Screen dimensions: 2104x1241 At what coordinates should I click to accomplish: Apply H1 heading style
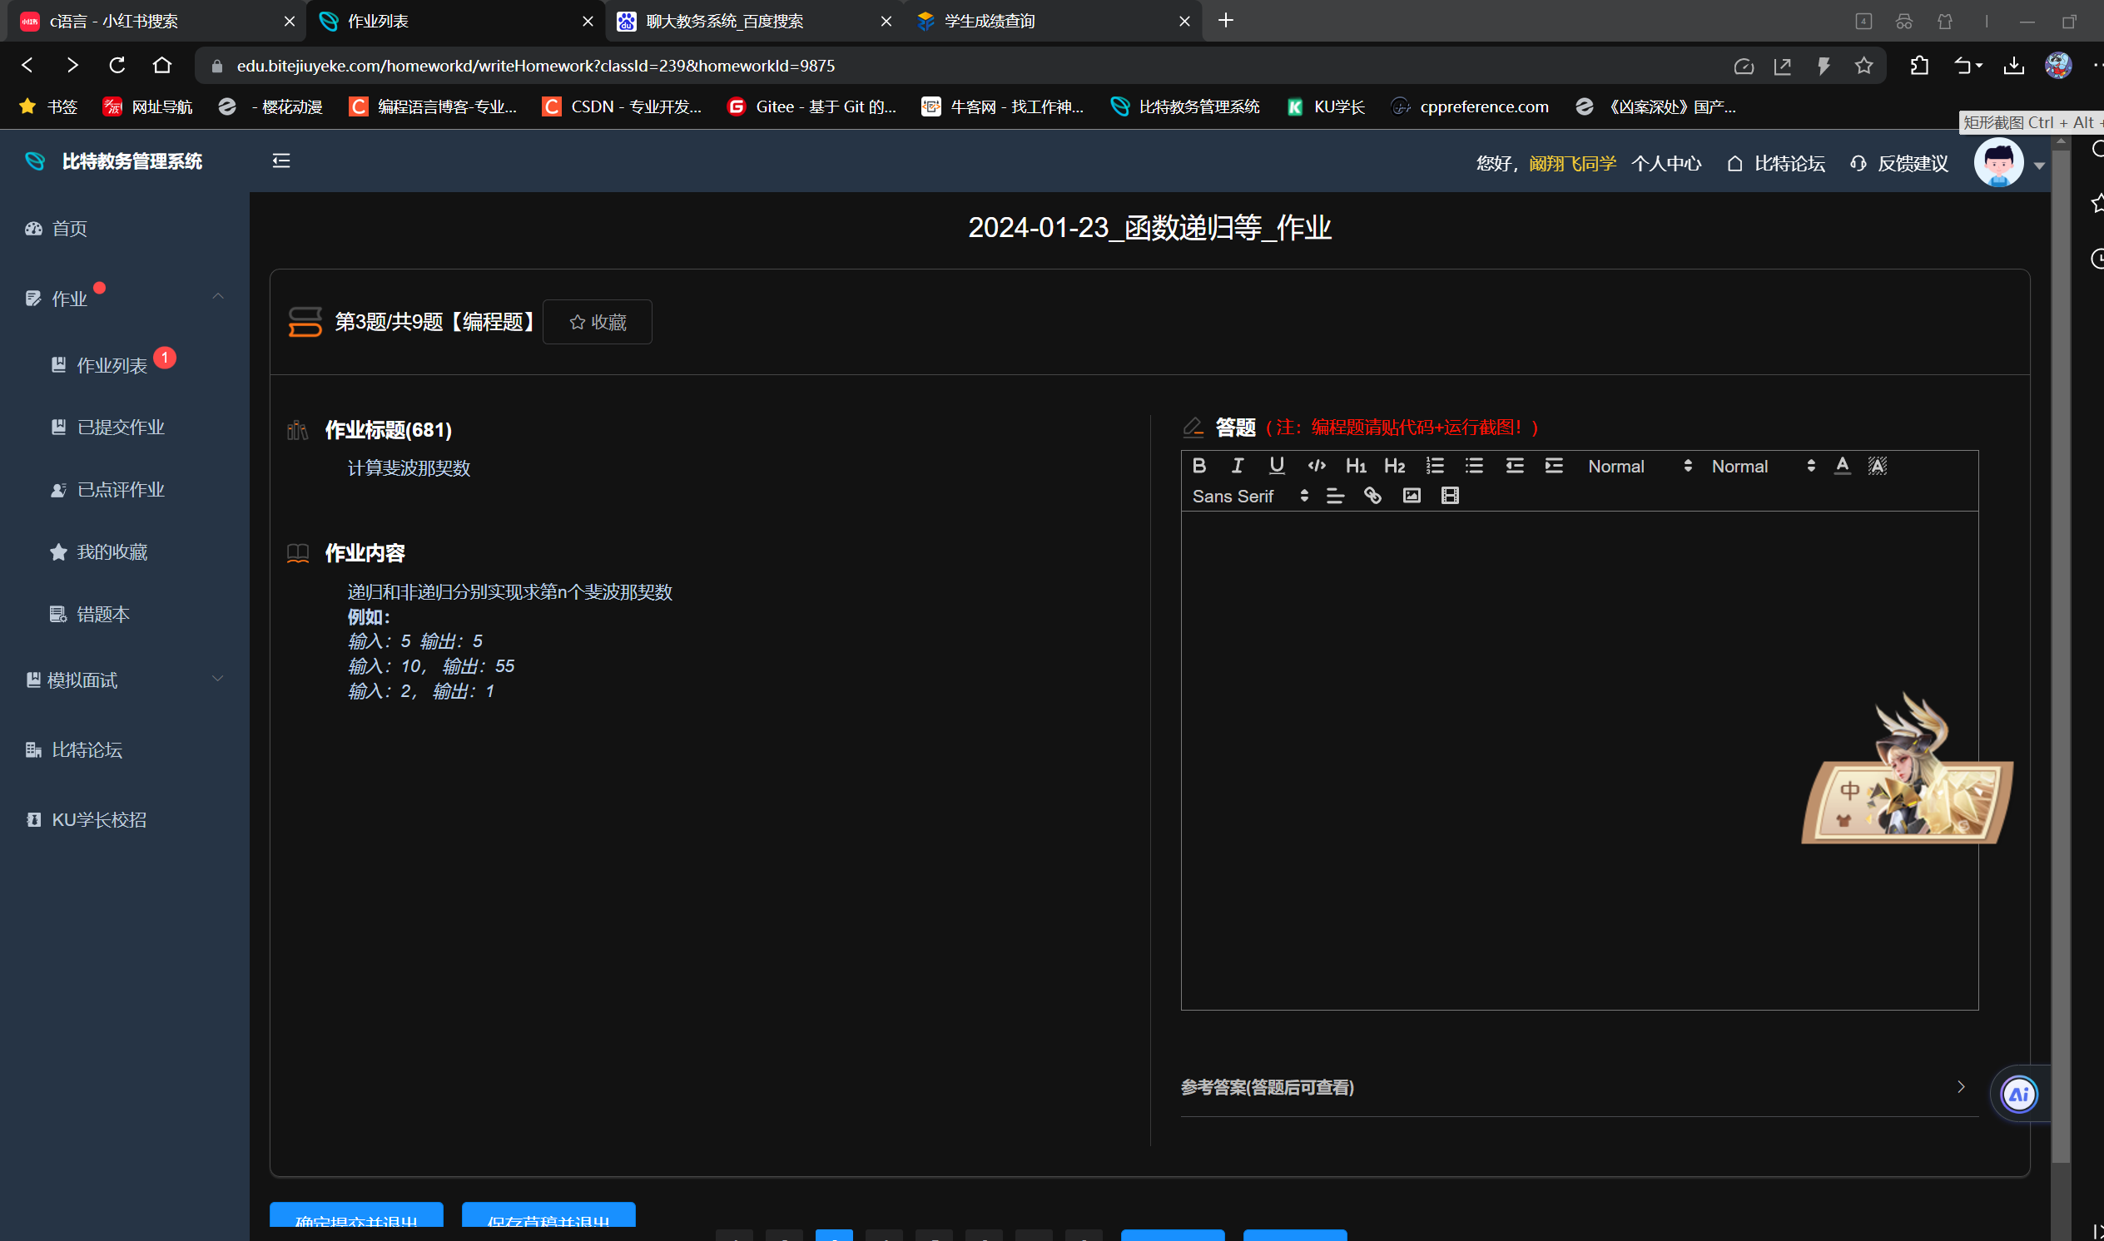[1355, 466]
